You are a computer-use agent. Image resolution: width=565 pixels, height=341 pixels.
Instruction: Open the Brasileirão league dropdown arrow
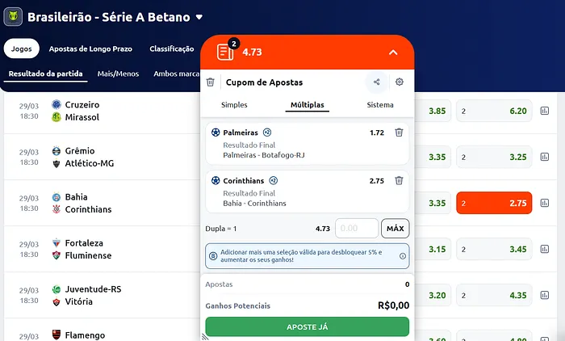click(199, 17)
